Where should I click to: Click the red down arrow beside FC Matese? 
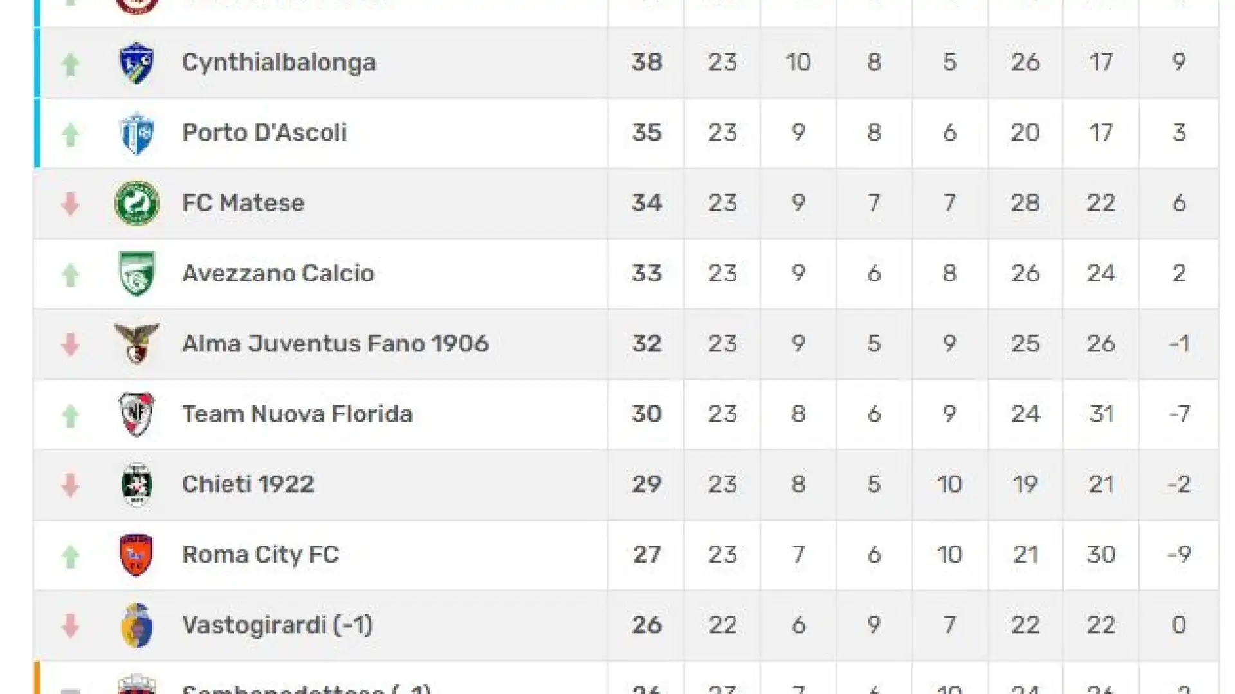coord(70,203)
